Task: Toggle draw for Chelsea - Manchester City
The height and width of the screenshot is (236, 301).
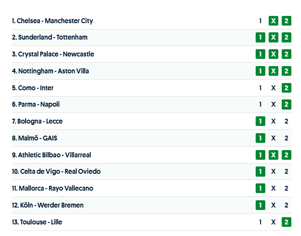Action: [274, 21]
